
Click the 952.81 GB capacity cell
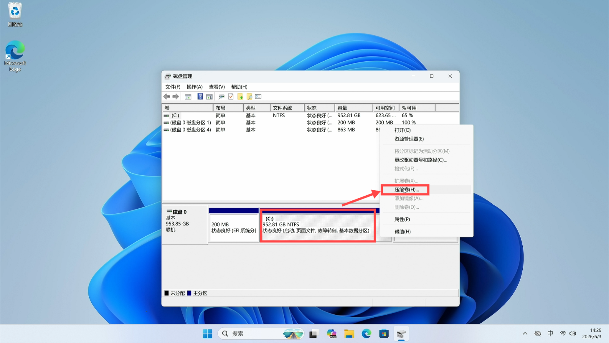(349, 115)
